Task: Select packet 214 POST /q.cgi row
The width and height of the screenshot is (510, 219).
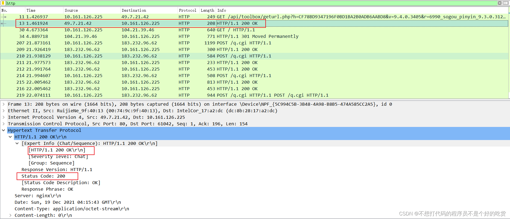Action: point(254,76)
